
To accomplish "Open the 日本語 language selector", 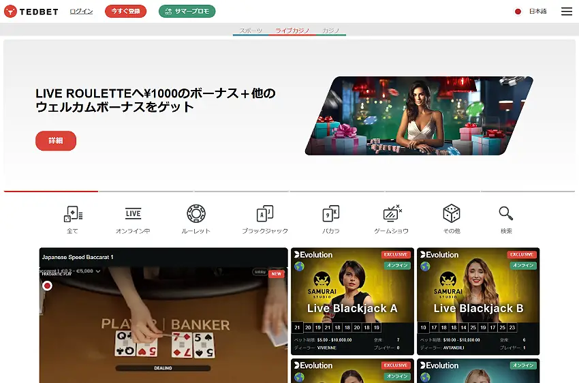I will click(537, 12).
